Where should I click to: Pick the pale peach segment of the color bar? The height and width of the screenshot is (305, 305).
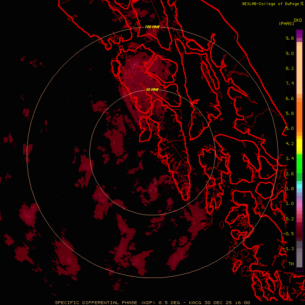[x=299, y=69]
